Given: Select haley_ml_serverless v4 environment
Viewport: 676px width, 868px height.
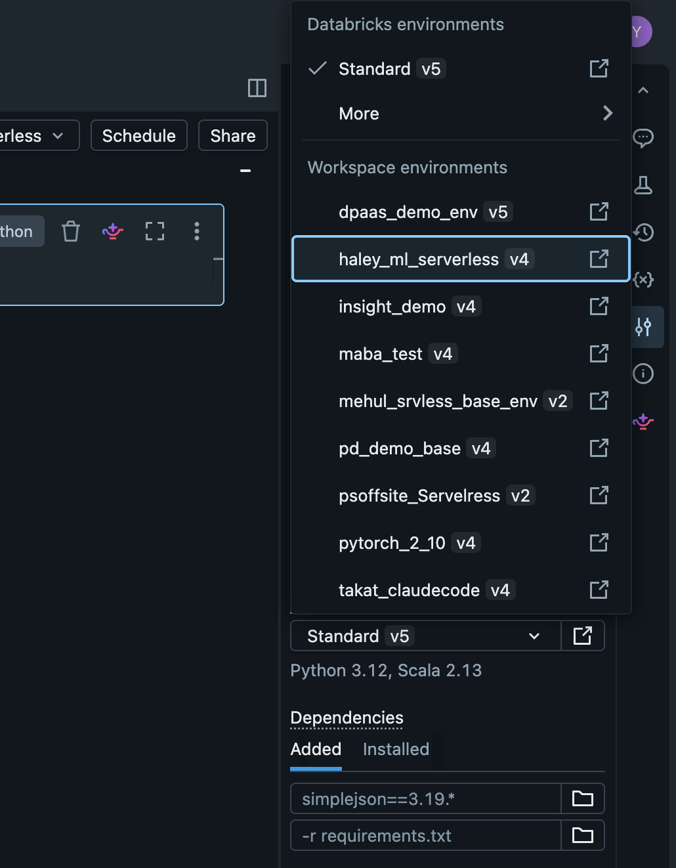Looking at the screenshot, I should tap(461, 259).
